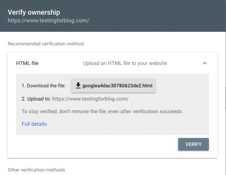This screenshot has width=226, height=175.
Task: Click the "2. Upload to:" step label
Action: tap(36, 99)
